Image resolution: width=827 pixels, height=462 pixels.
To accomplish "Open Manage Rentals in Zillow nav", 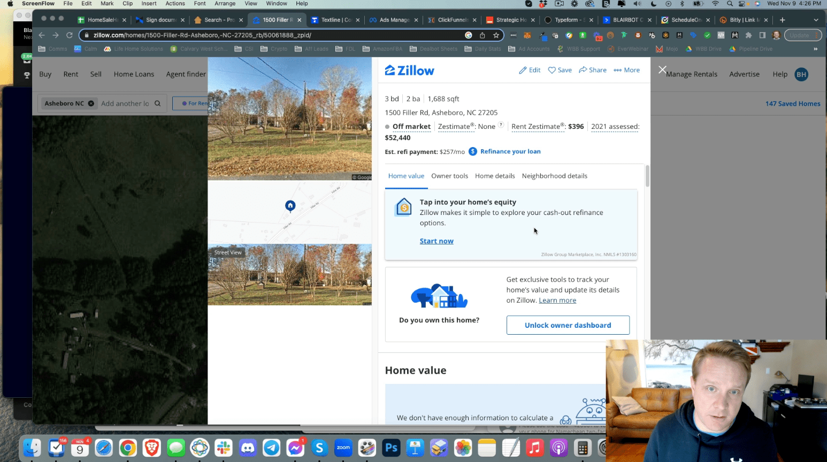I will [692, 74].
